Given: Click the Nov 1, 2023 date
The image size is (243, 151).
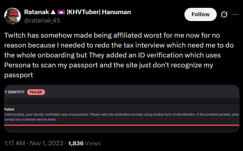Looking at the screenshot, I should (46, 143).
